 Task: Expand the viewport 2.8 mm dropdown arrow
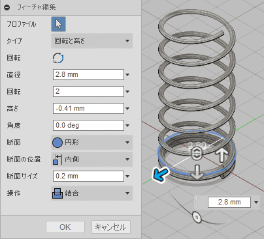pos(256,203)
